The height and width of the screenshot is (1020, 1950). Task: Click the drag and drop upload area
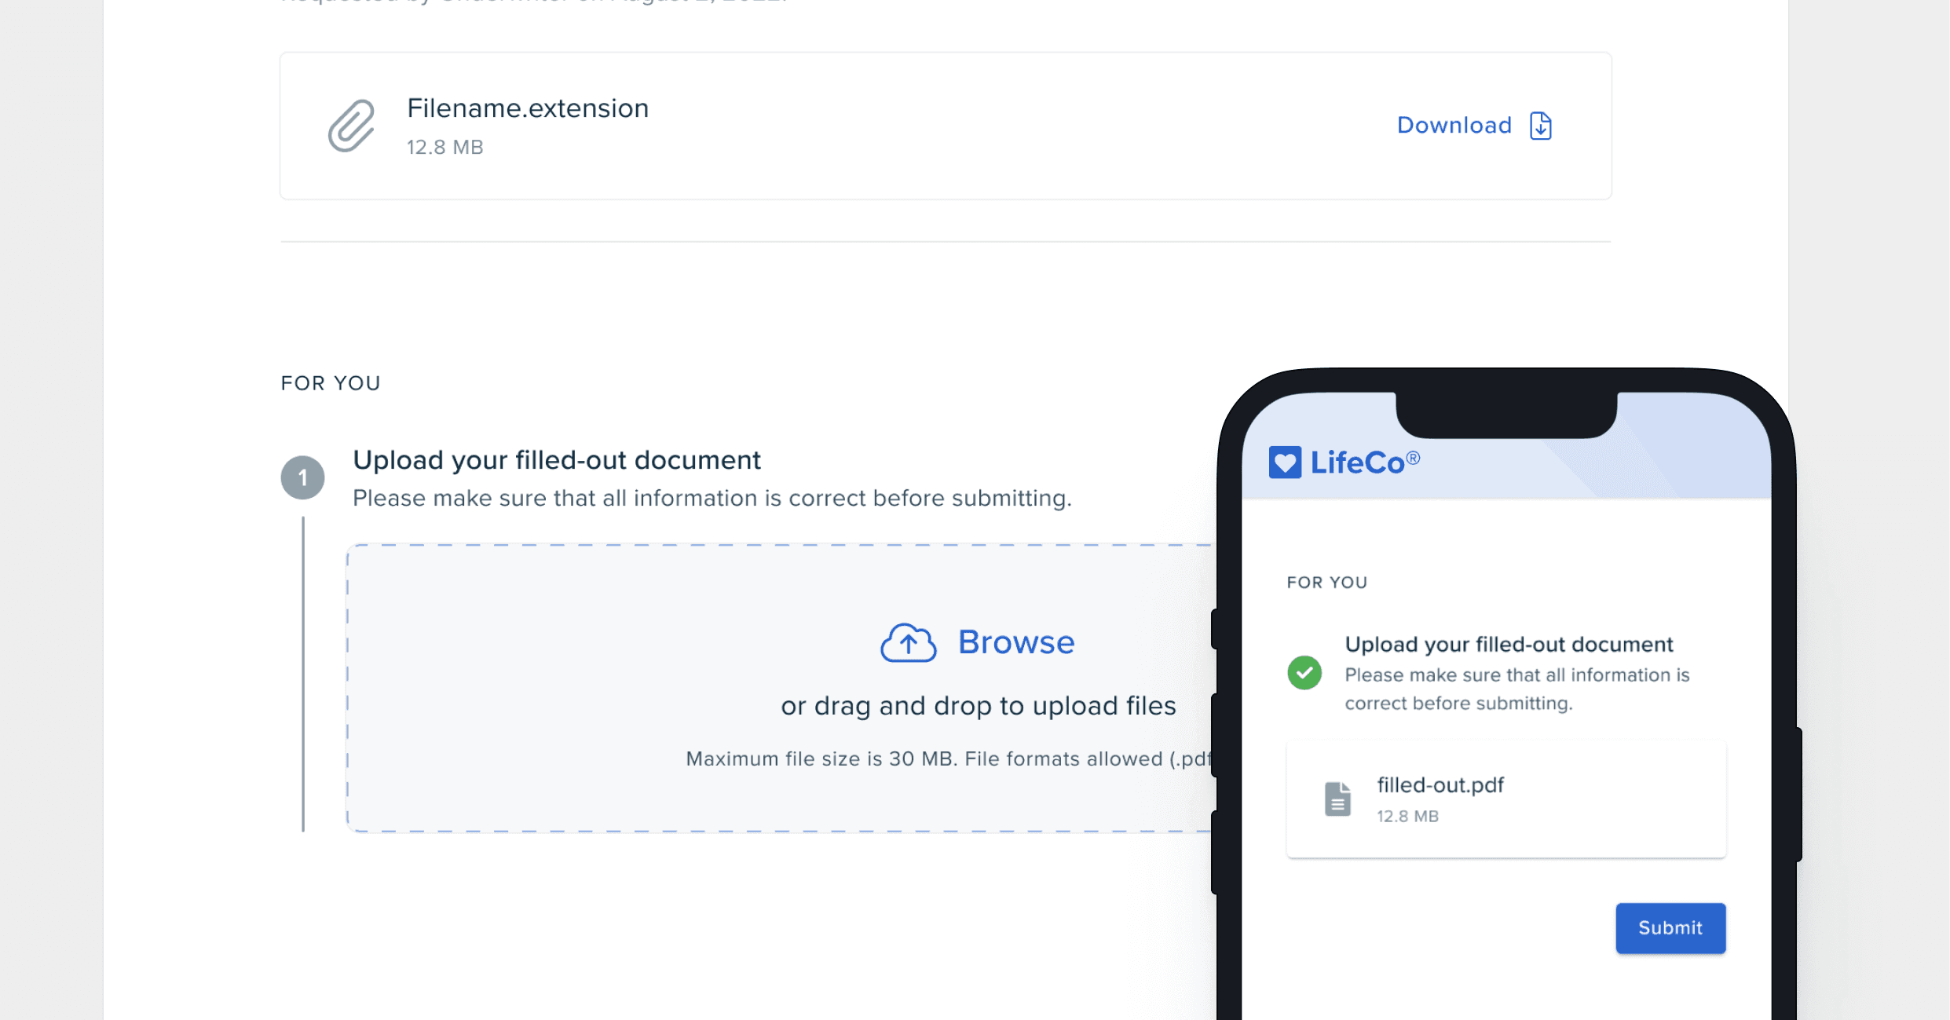point(781,688)
